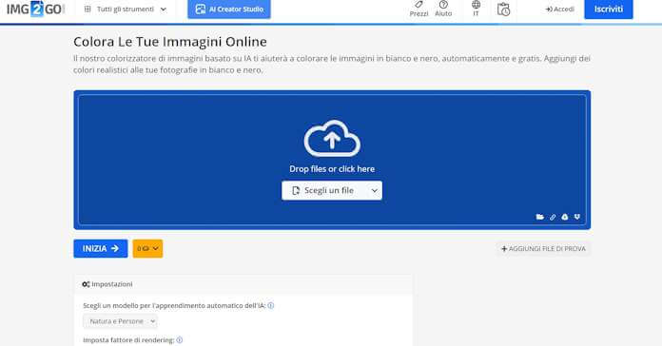The image size is (662, 346).
Task: Change language with the IT globe icon
Action: [476, 9]
